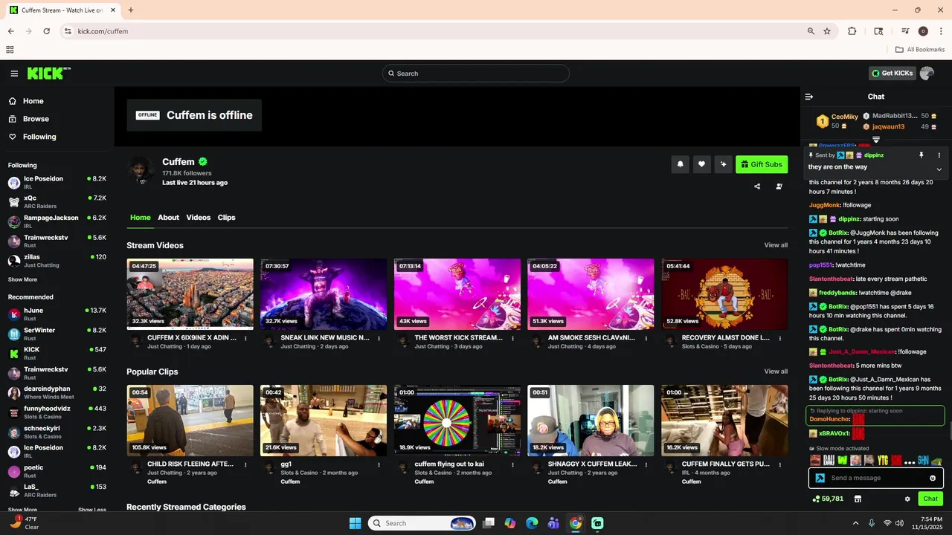Open options for CUFFEM X 6IX9INE video
Screen dimensions: 952x535
click(245, 338)
